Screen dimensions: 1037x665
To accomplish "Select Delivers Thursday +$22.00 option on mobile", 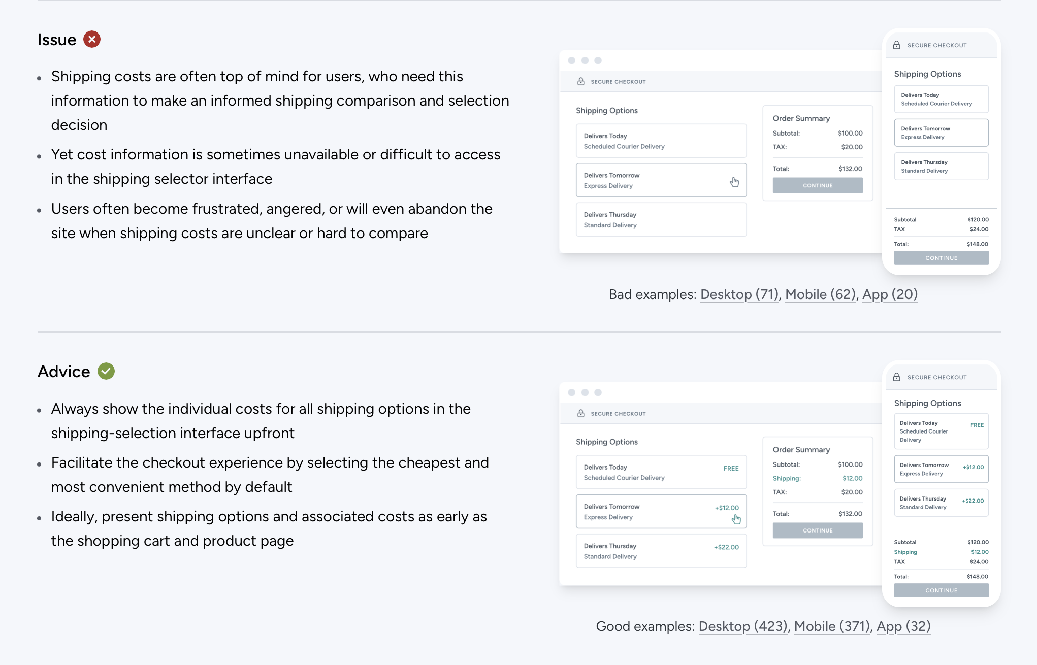I will (x=941, y=503).
